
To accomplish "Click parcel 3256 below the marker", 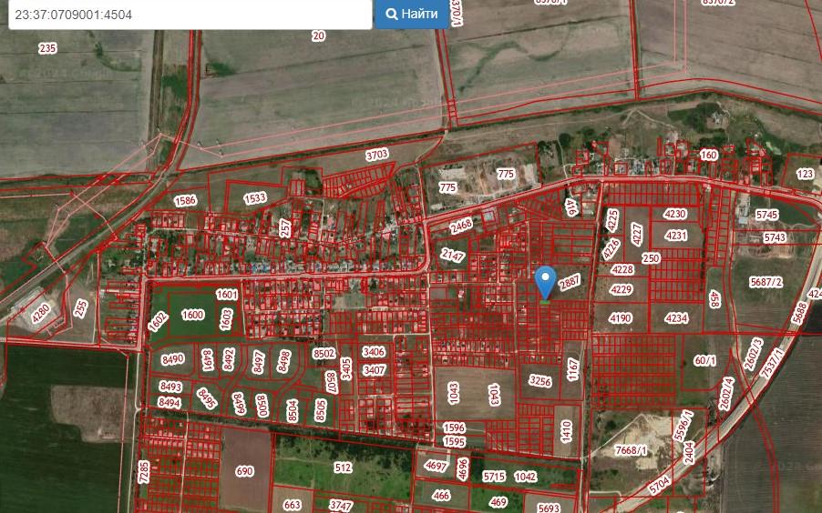I will coord(540,381).
